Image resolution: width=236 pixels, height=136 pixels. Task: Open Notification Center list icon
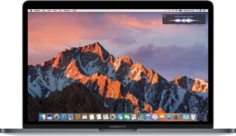coord(204,10)
